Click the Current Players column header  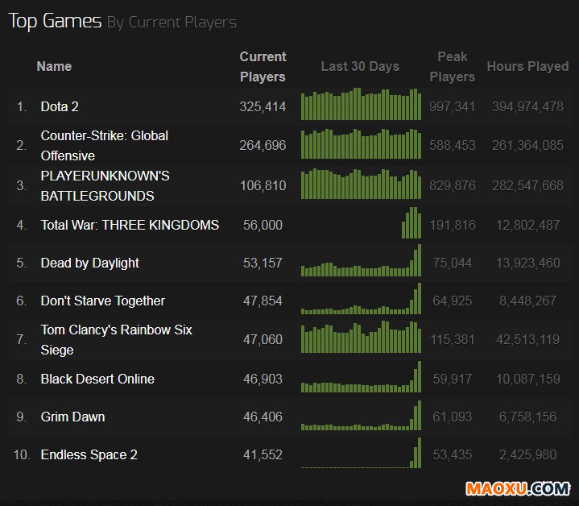click(x=263, y=67)
